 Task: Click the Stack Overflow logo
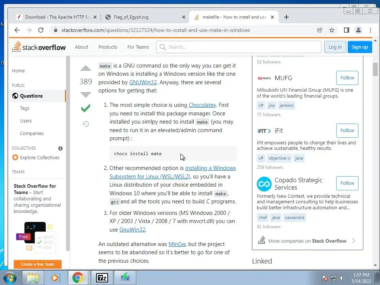coord(39,47)
